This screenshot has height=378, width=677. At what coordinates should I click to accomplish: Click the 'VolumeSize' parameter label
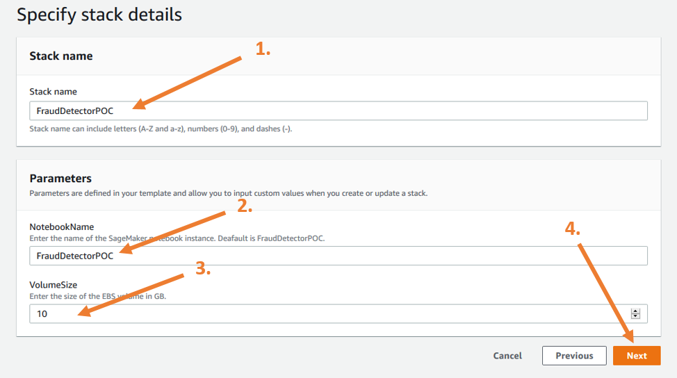(53, 285)
